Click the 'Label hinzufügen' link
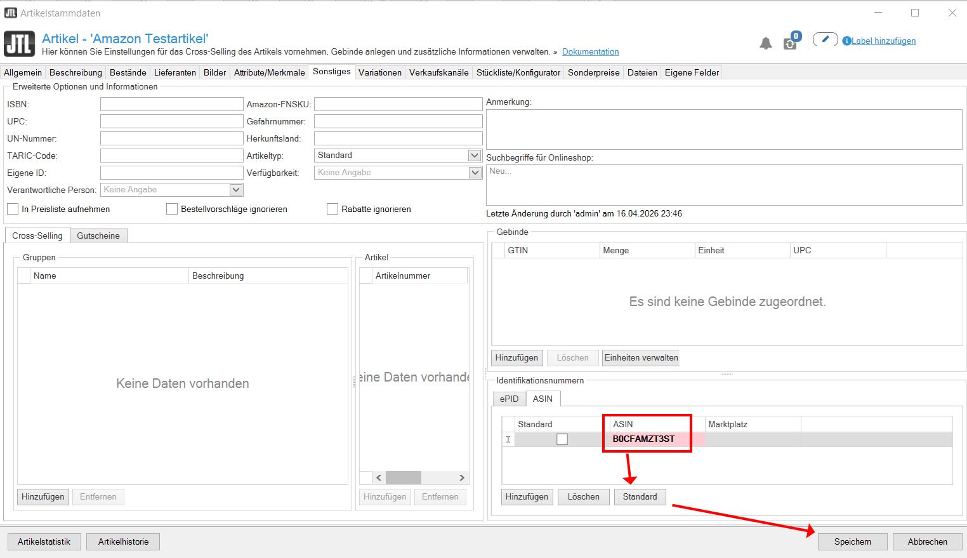The image size is (967, 558). point(884,41)
